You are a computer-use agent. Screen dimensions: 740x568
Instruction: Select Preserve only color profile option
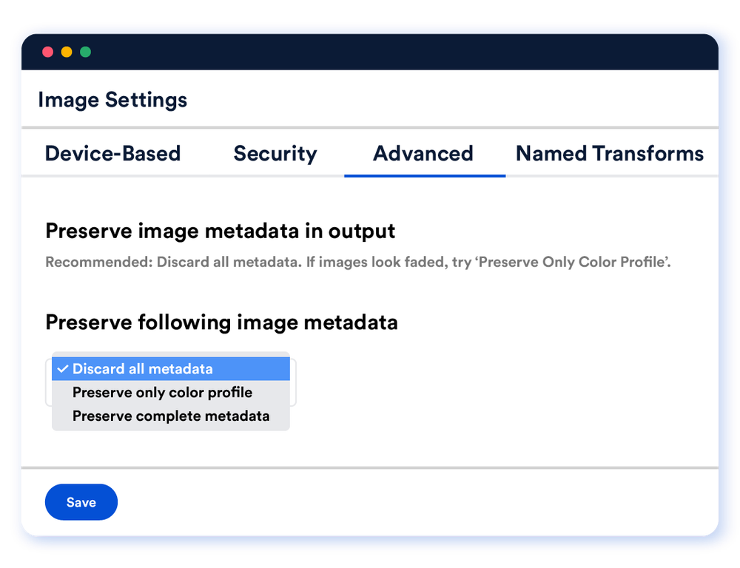[171, 393]
